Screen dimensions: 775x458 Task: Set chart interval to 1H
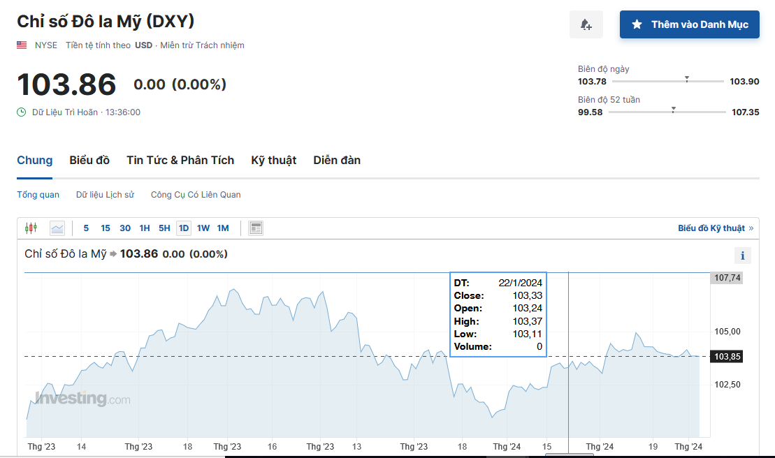[145, 228]
